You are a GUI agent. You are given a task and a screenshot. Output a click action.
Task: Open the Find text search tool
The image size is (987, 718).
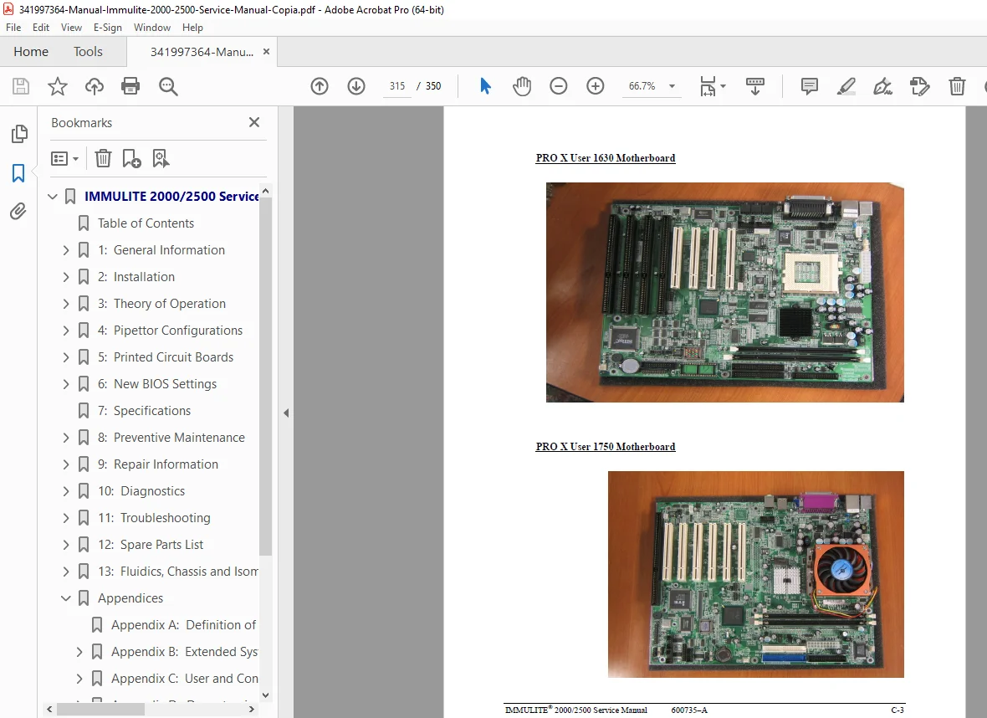tap(168, 86)
